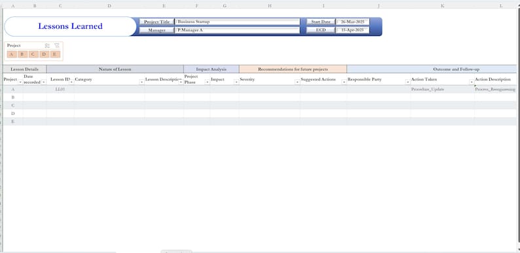Select column header K
Viewport: 520px width, 253px height.
(x=443, y=6)
